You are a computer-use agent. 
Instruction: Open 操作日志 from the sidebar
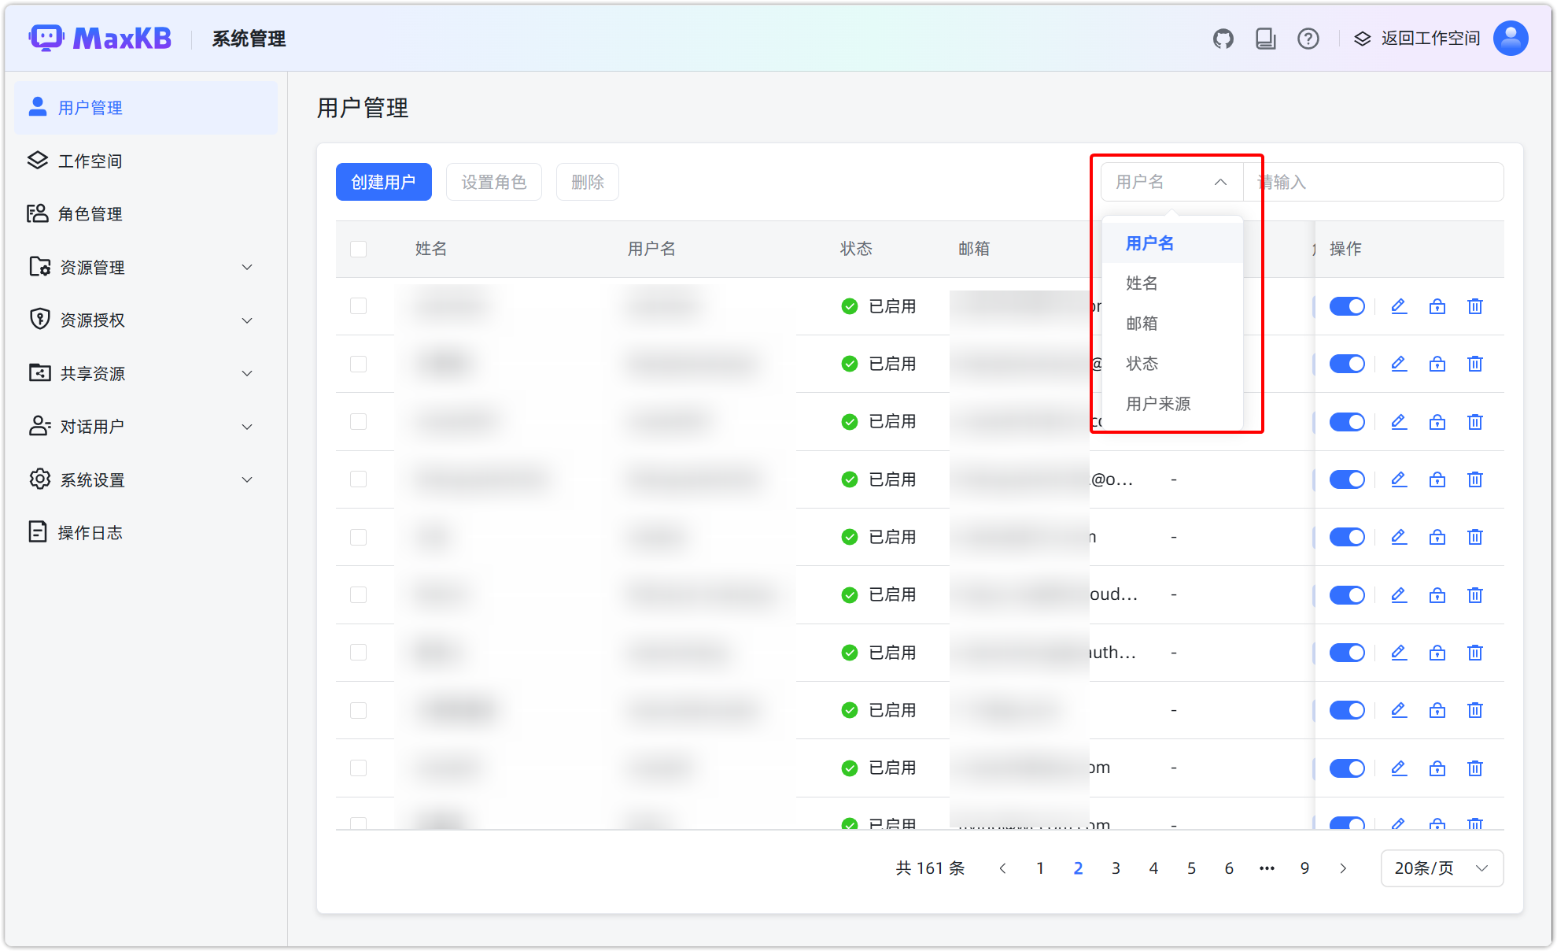coord(90,532)
